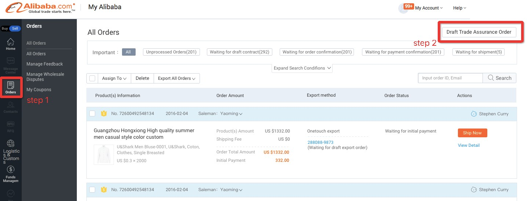This screenshot has width=527, height=201.
Task: Open second order Saleman Yaoming dropdown
Action: tap(232, 190)
